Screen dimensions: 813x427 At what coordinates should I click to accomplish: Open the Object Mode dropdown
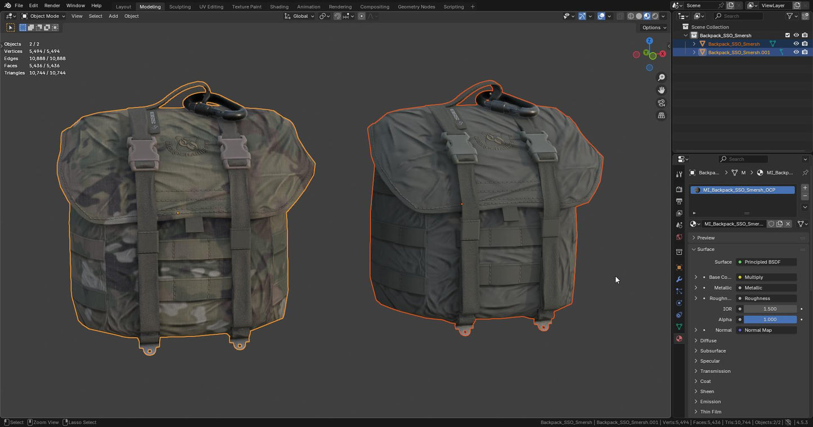(44, 16)
